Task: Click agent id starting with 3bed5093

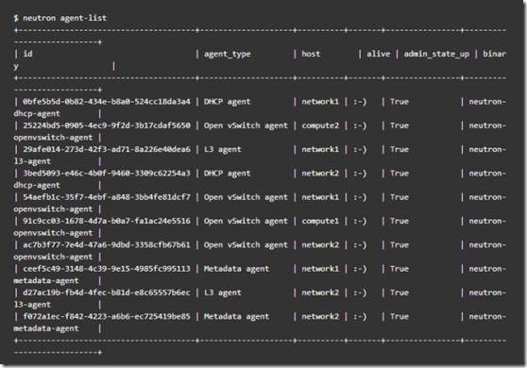Action: point(107,173)
